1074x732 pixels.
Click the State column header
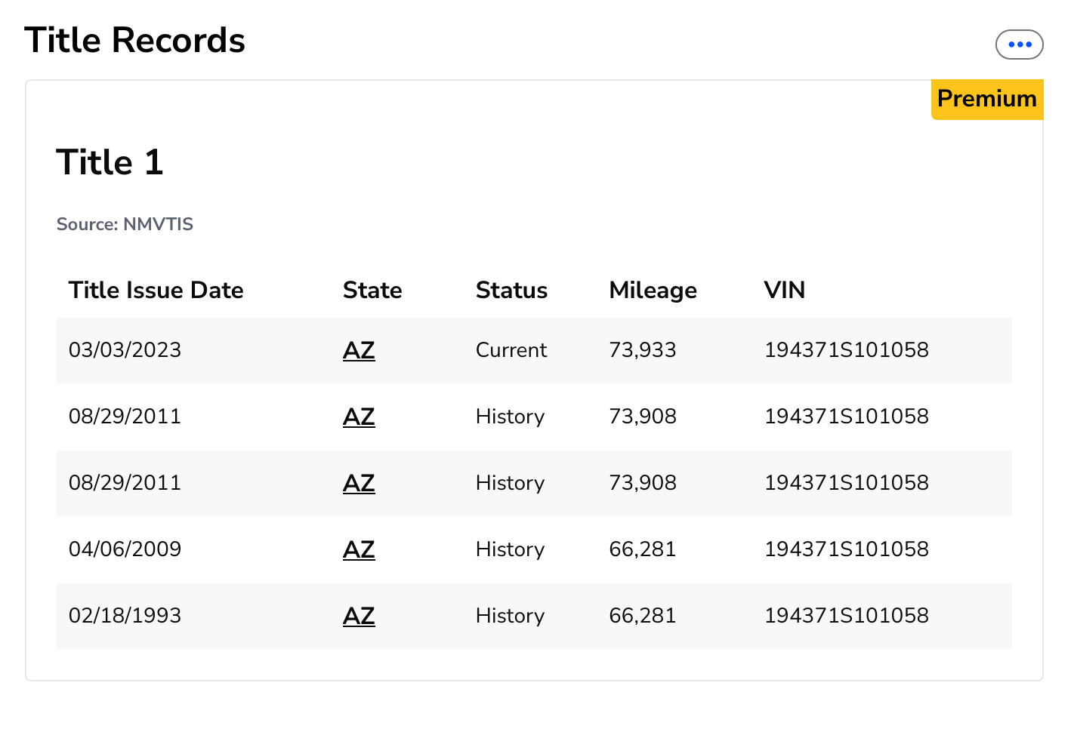pos(372,290)
